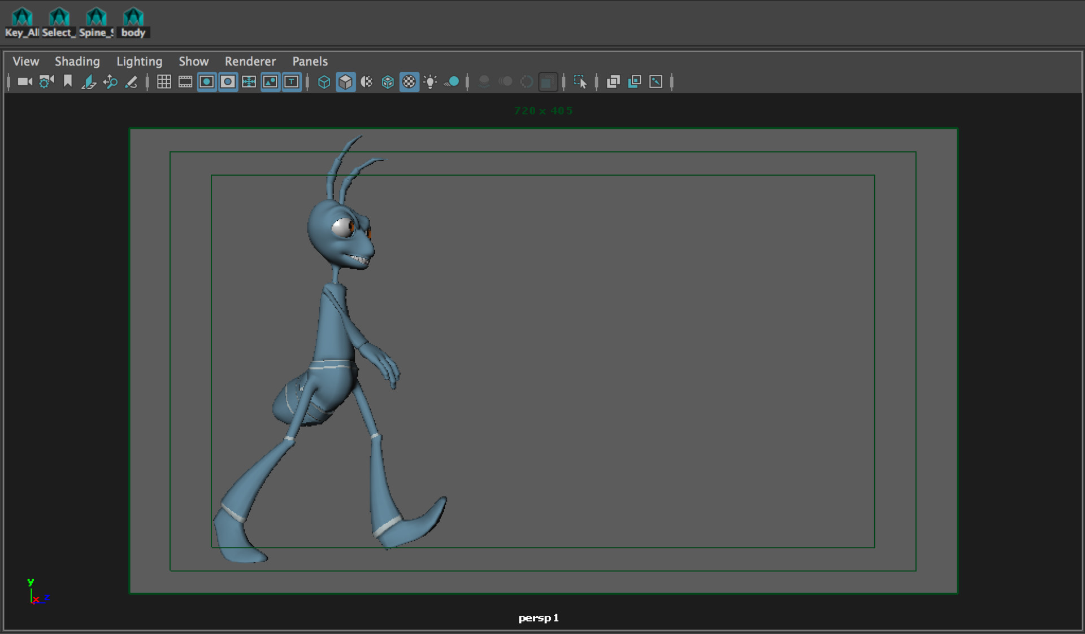Click the Motion Blur icon
1085x634 pixels.
506,82
